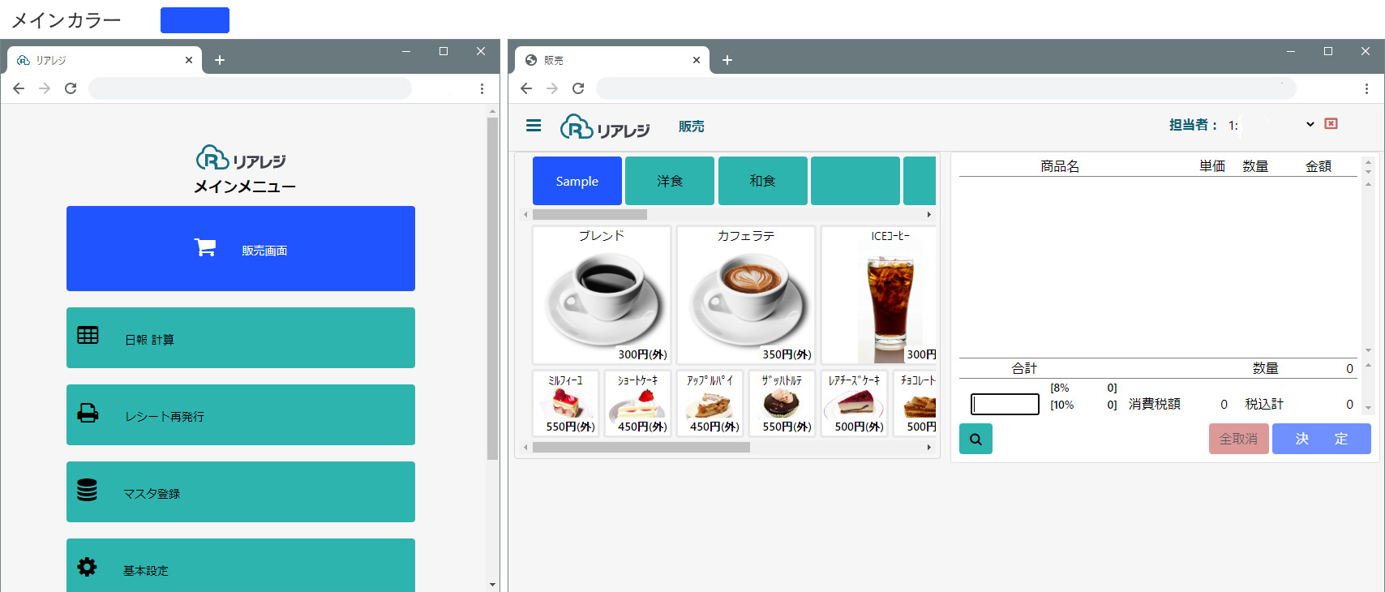Screen dimensions: 1385x592
Task: Select the 和食 category tab
Action: 762,181
